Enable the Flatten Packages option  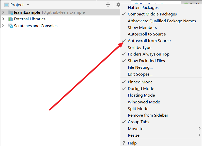pyautogui.click(x=143, y=8)
